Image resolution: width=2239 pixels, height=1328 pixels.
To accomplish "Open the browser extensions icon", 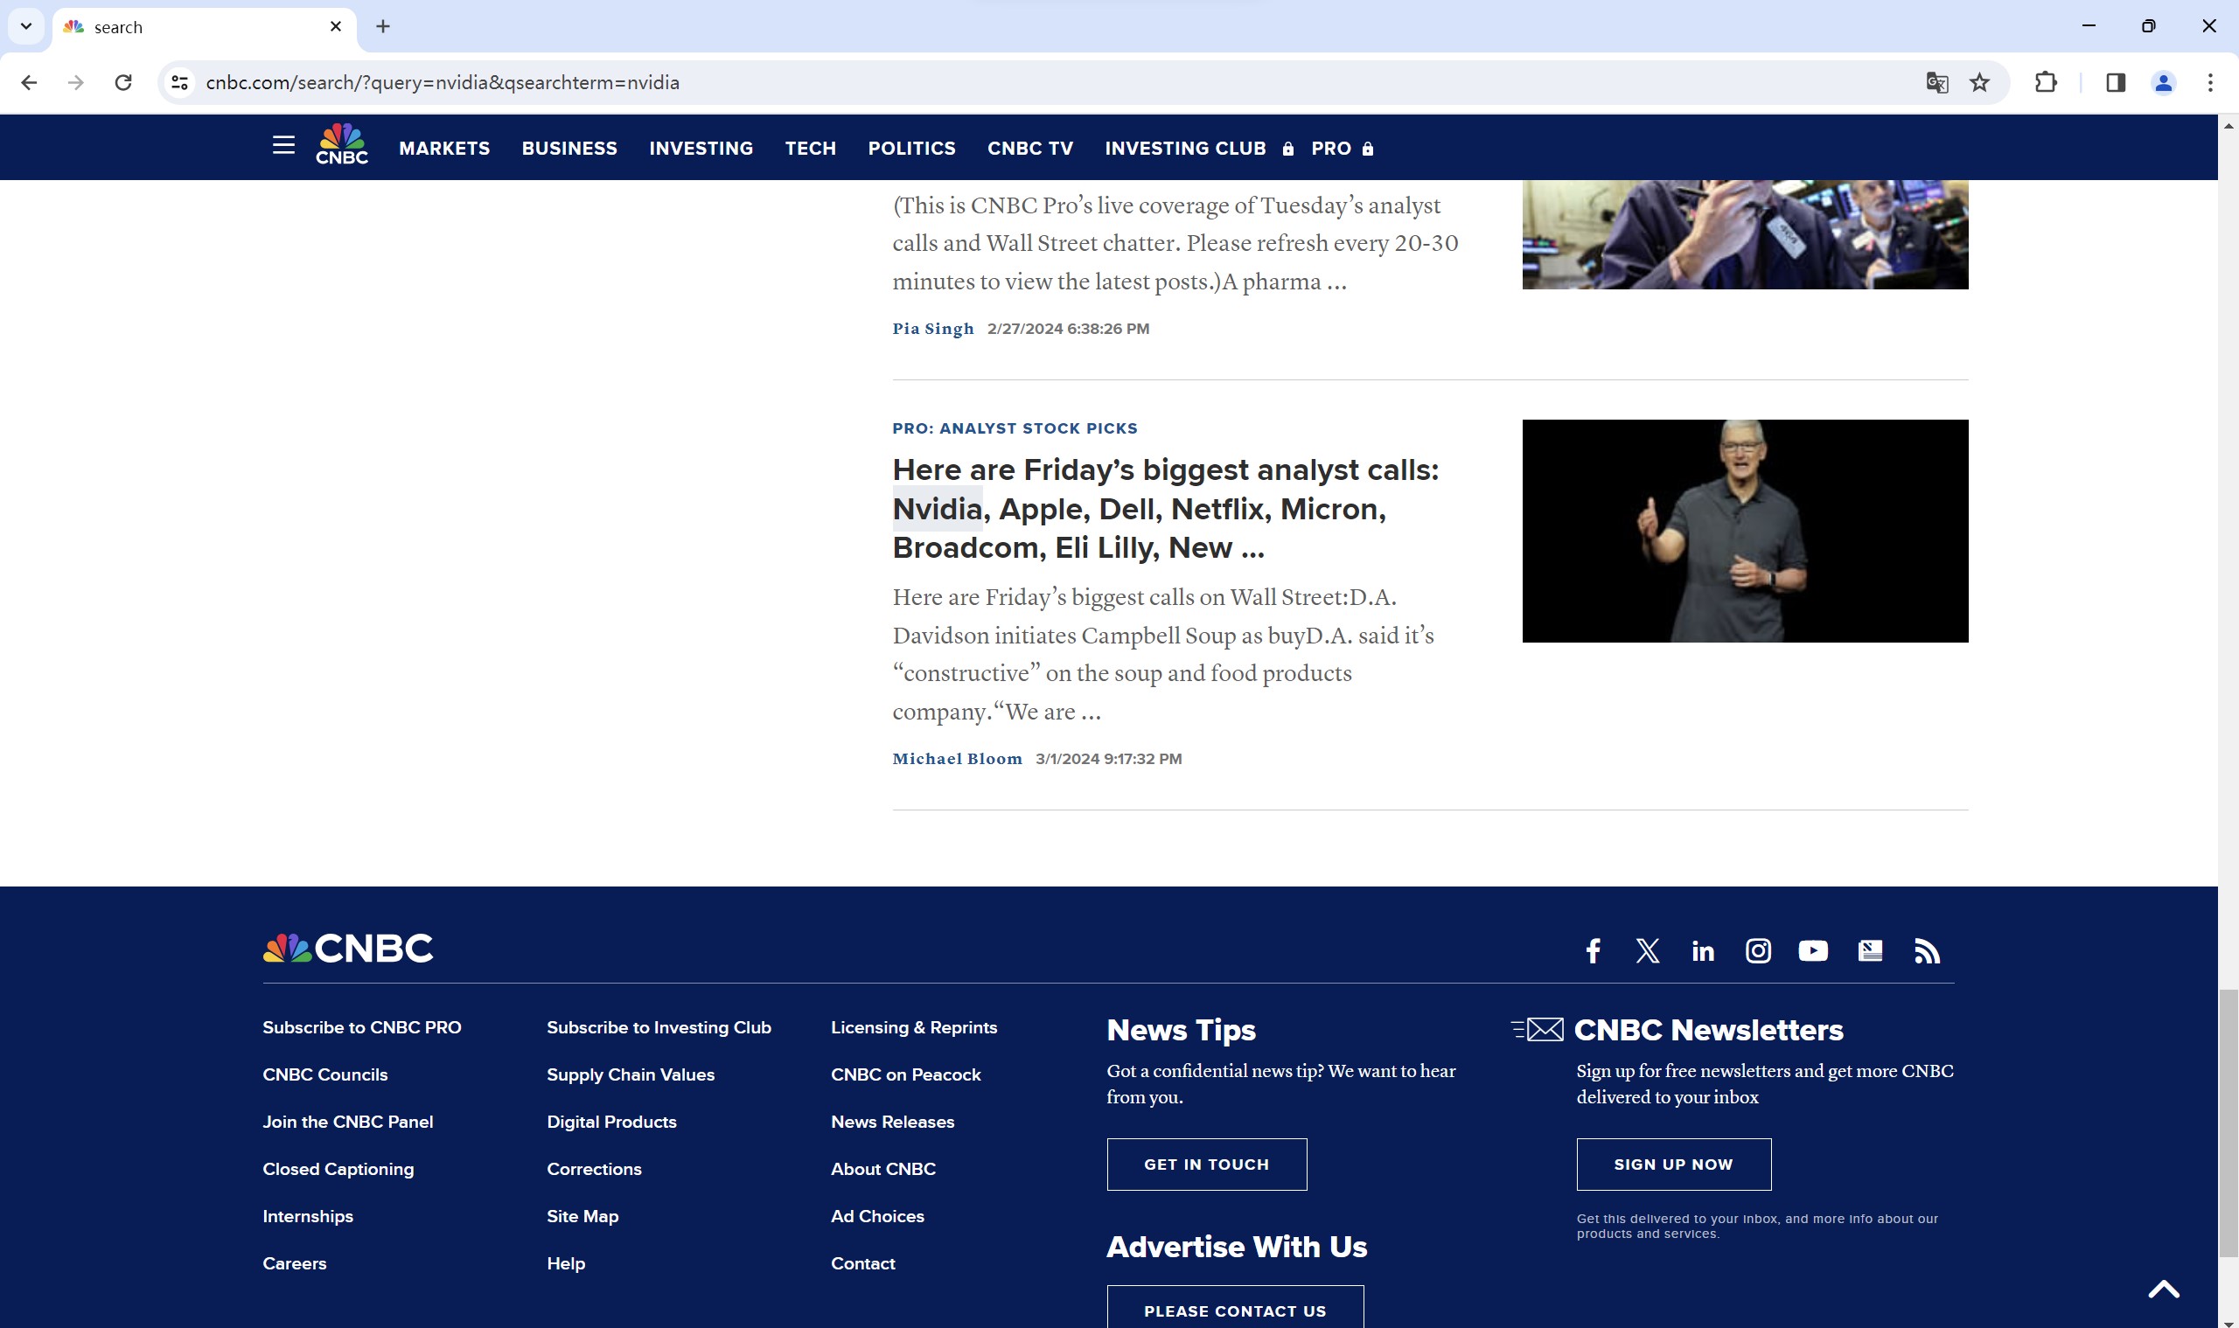I will 2046,82.
